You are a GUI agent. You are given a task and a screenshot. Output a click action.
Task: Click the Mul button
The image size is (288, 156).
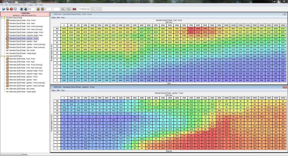coord(69,9)
